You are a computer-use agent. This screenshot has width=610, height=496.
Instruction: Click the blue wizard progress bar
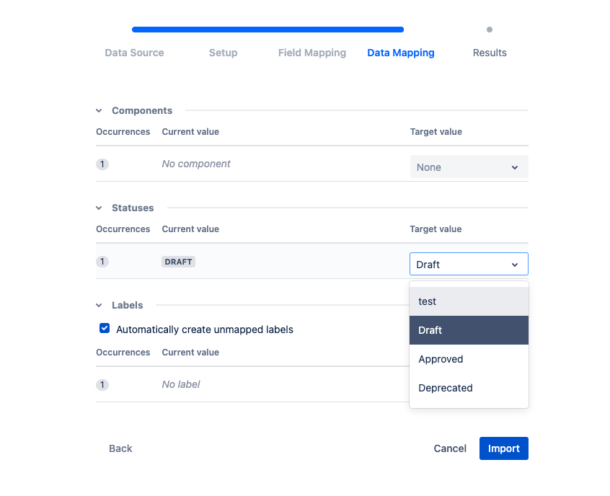(x=268, y=30)
